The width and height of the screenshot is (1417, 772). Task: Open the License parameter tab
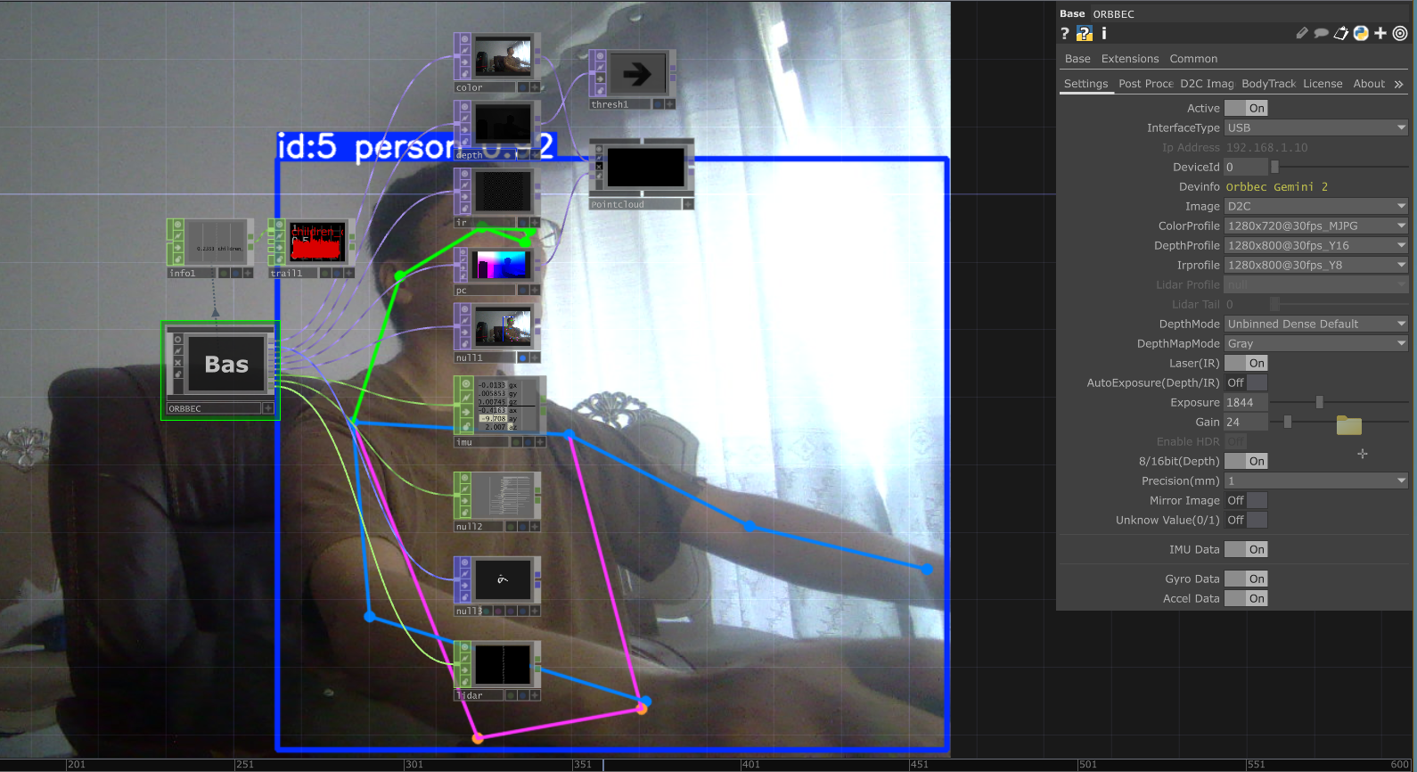[1323, 84]
